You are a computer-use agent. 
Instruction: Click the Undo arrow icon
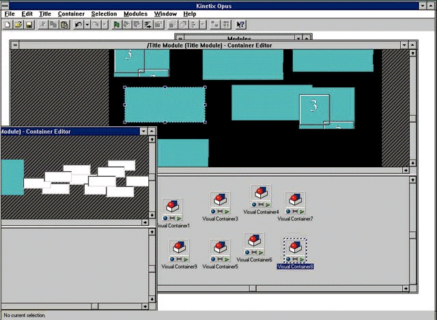pyautogui.click(x=79, y=25)
